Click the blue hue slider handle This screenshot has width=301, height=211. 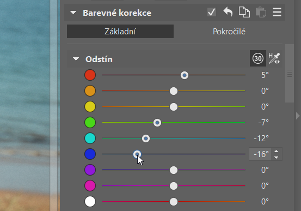(x=137, y=154)
